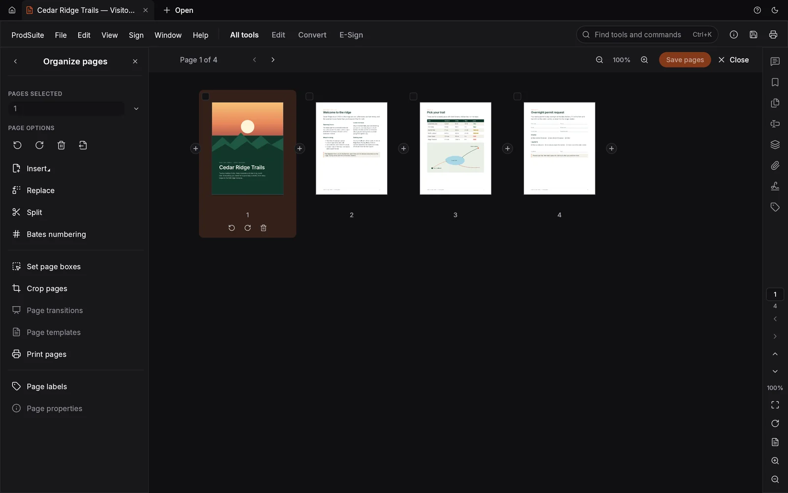Zoom out using the top magnifier minus
This screenshot has height=493, width=788.
coord(599,60)
